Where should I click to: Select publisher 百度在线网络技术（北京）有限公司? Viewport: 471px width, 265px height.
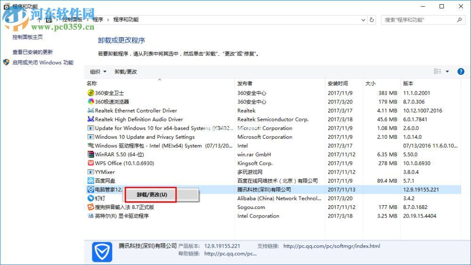[x=277, y=181]
